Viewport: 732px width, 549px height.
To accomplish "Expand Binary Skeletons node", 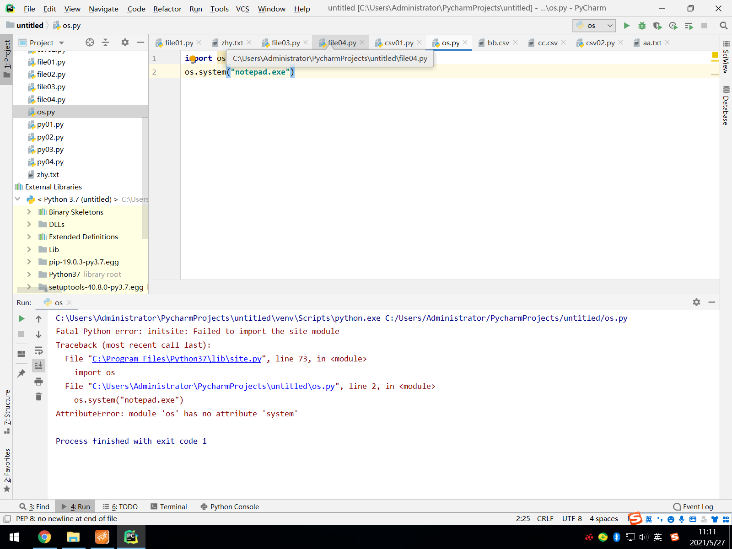I will point(29,212).
